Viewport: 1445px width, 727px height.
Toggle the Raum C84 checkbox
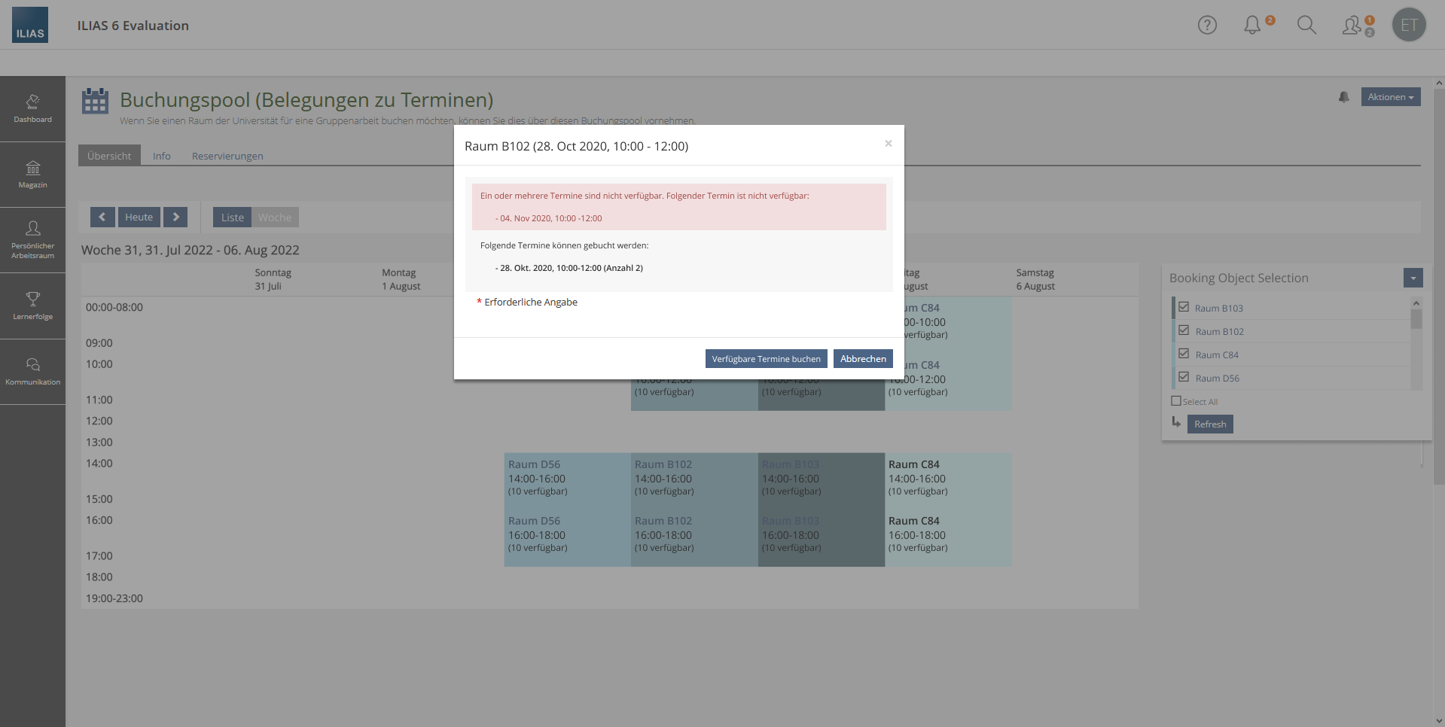coord(1184,354)
